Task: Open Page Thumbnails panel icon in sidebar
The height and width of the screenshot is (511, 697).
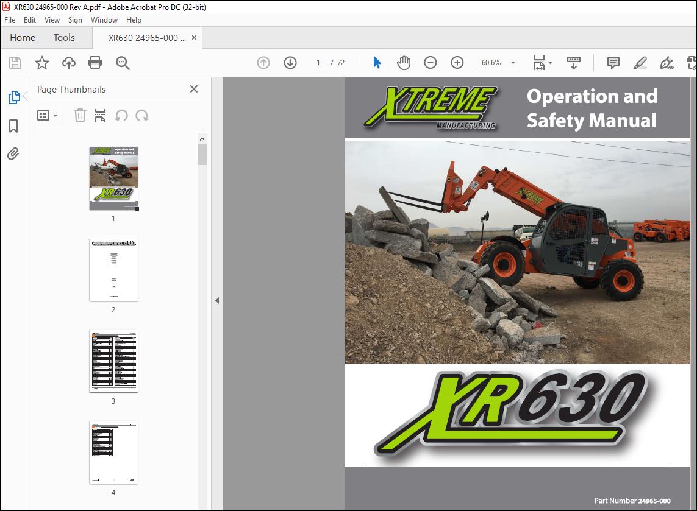Action: click(14, 97)
